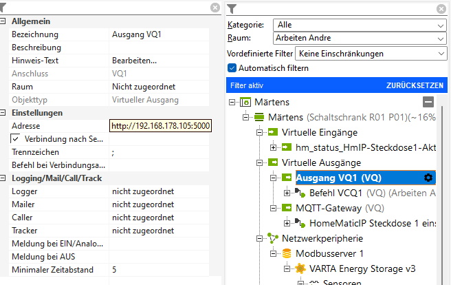Click the gear icon on Ausgang VQ1
451x285 pixels.
(x=428, y=178)
